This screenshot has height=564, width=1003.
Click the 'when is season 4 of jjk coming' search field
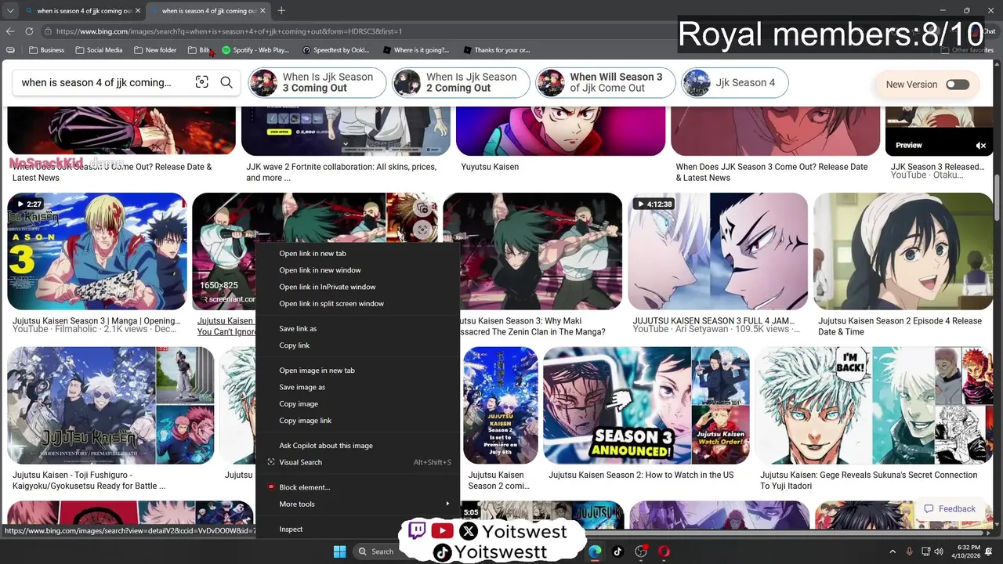96,82
